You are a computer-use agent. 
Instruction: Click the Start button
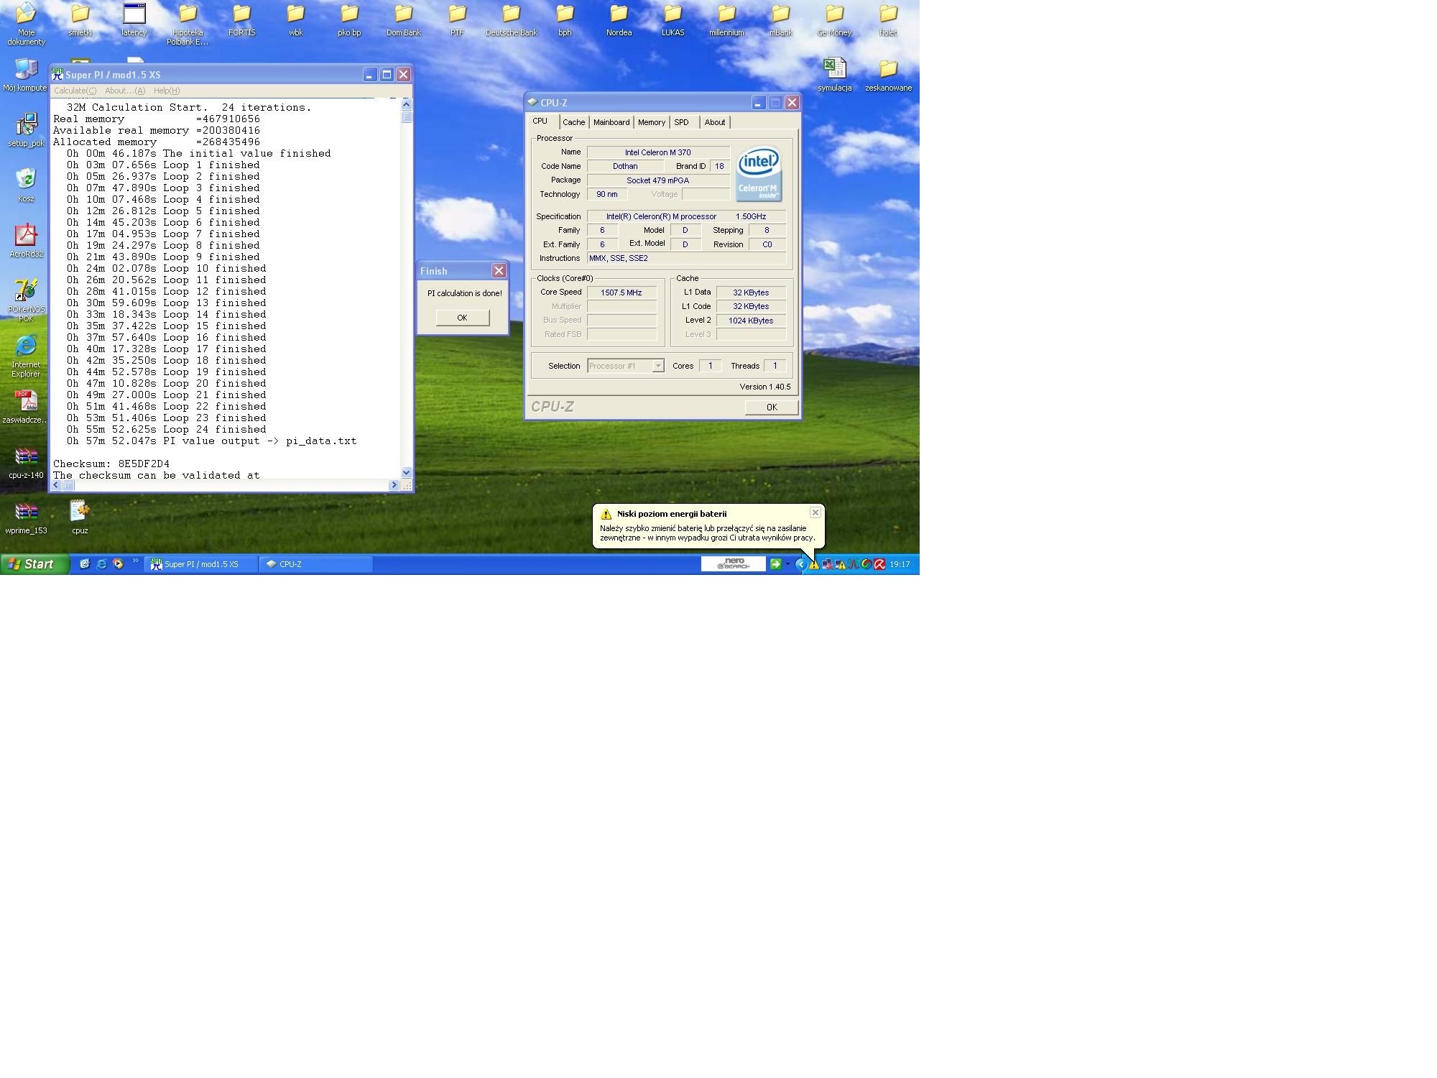pyautogui.click(x=34, y=564)
